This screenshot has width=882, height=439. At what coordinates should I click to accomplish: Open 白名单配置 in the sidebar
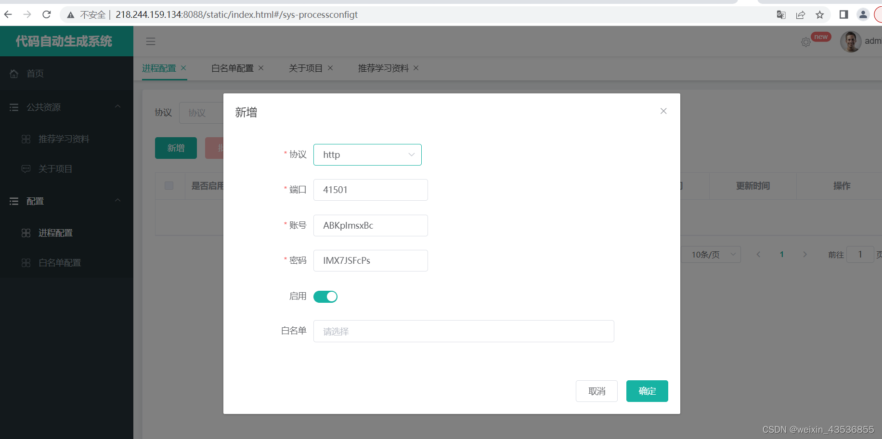[66, 263]
